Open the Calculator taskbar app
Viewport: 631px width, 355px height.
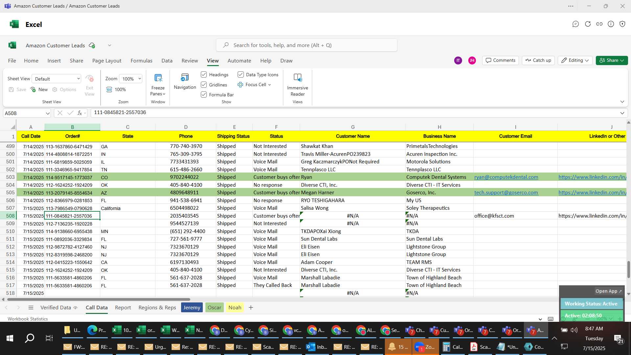point(453,347)
